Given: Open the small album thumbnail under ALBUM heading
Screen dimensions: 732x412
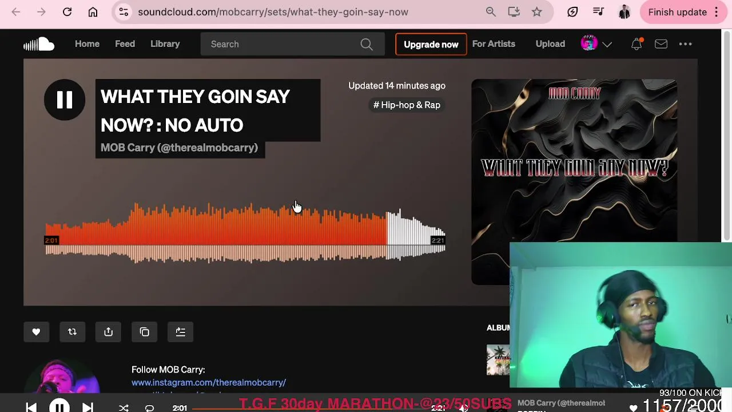Looking at the screenshot, I should [498, 360].
